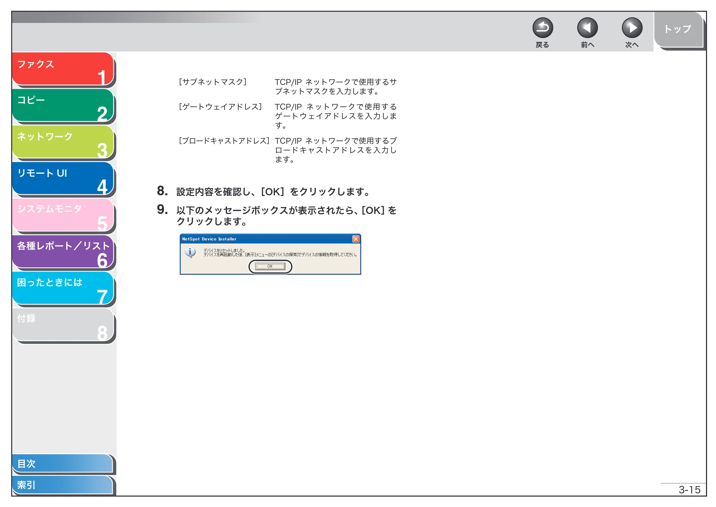Open the ファクス chapter 1 tab
Image resolution: width=716 pixels, height=507 pixels.
tap(63, 69)
